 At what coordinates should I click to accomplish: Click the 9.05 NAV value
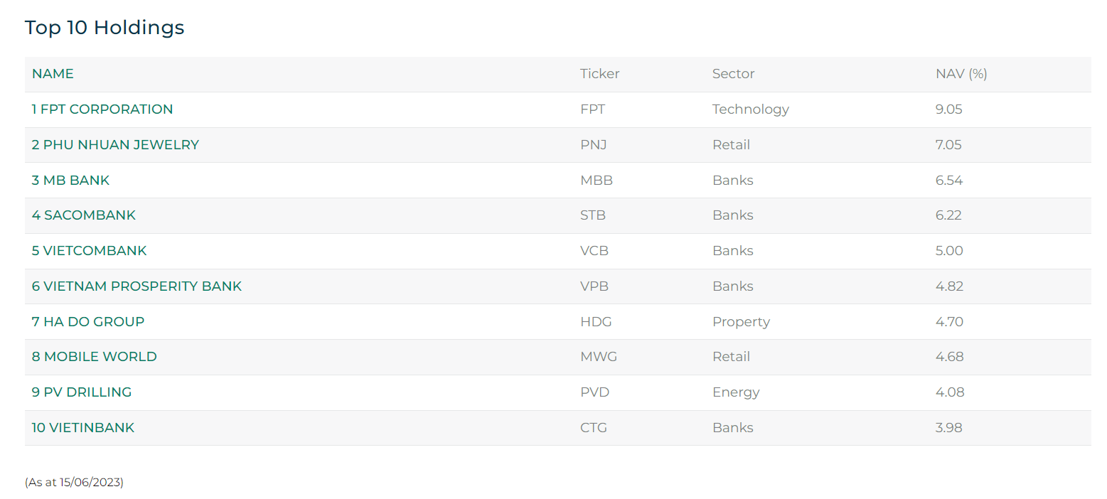pos(948,109)
